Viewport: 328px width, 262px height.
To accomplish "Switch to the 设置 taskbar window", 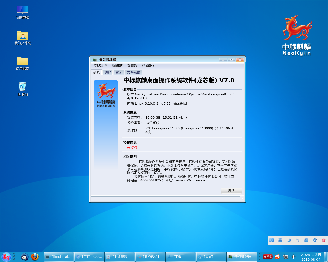I will pos(211,257).
